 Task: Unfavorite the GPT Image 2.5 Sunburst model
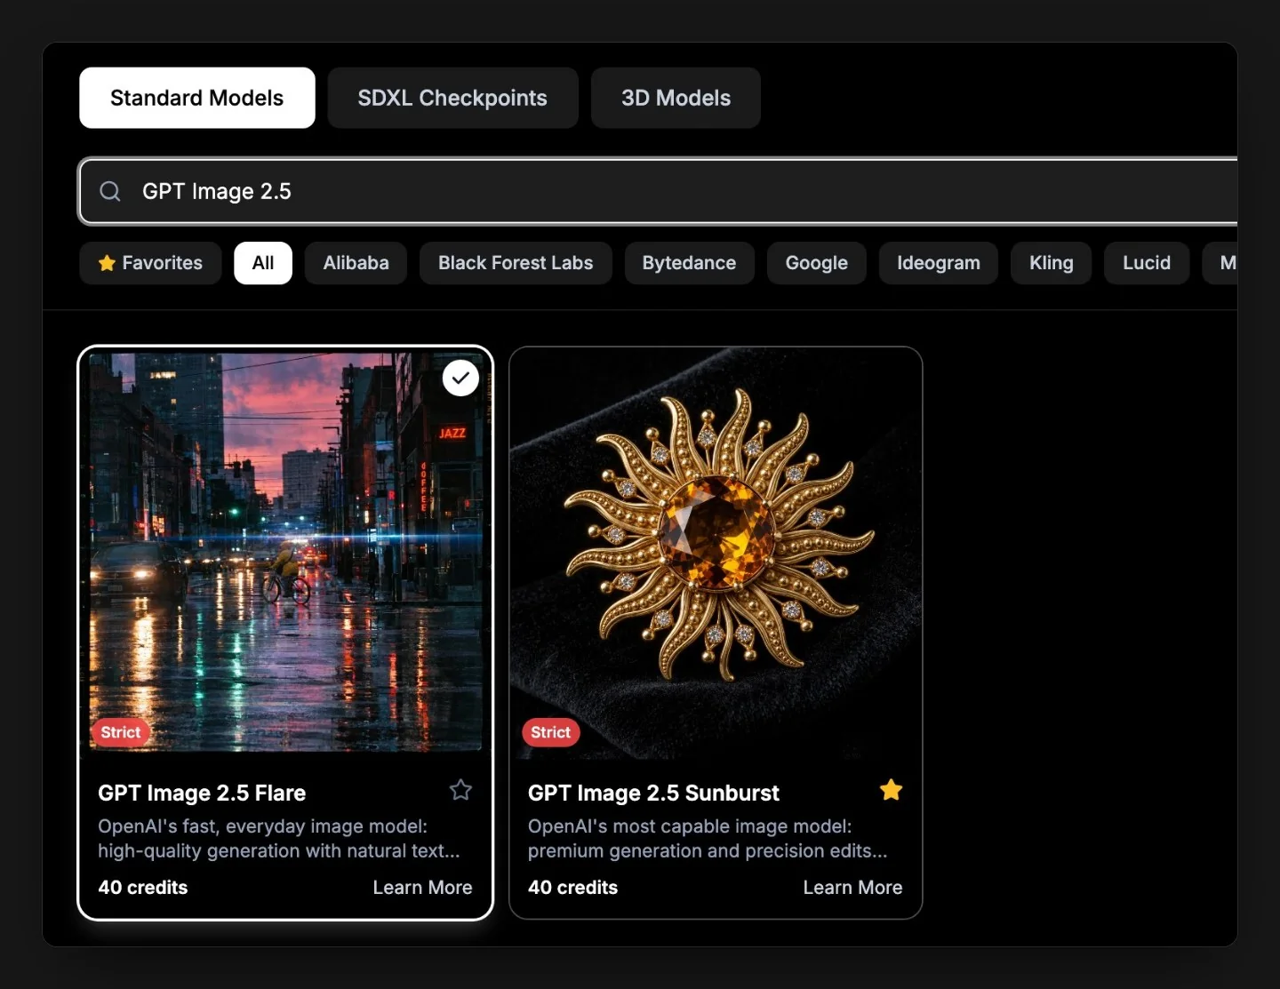(x=891, y=790)
